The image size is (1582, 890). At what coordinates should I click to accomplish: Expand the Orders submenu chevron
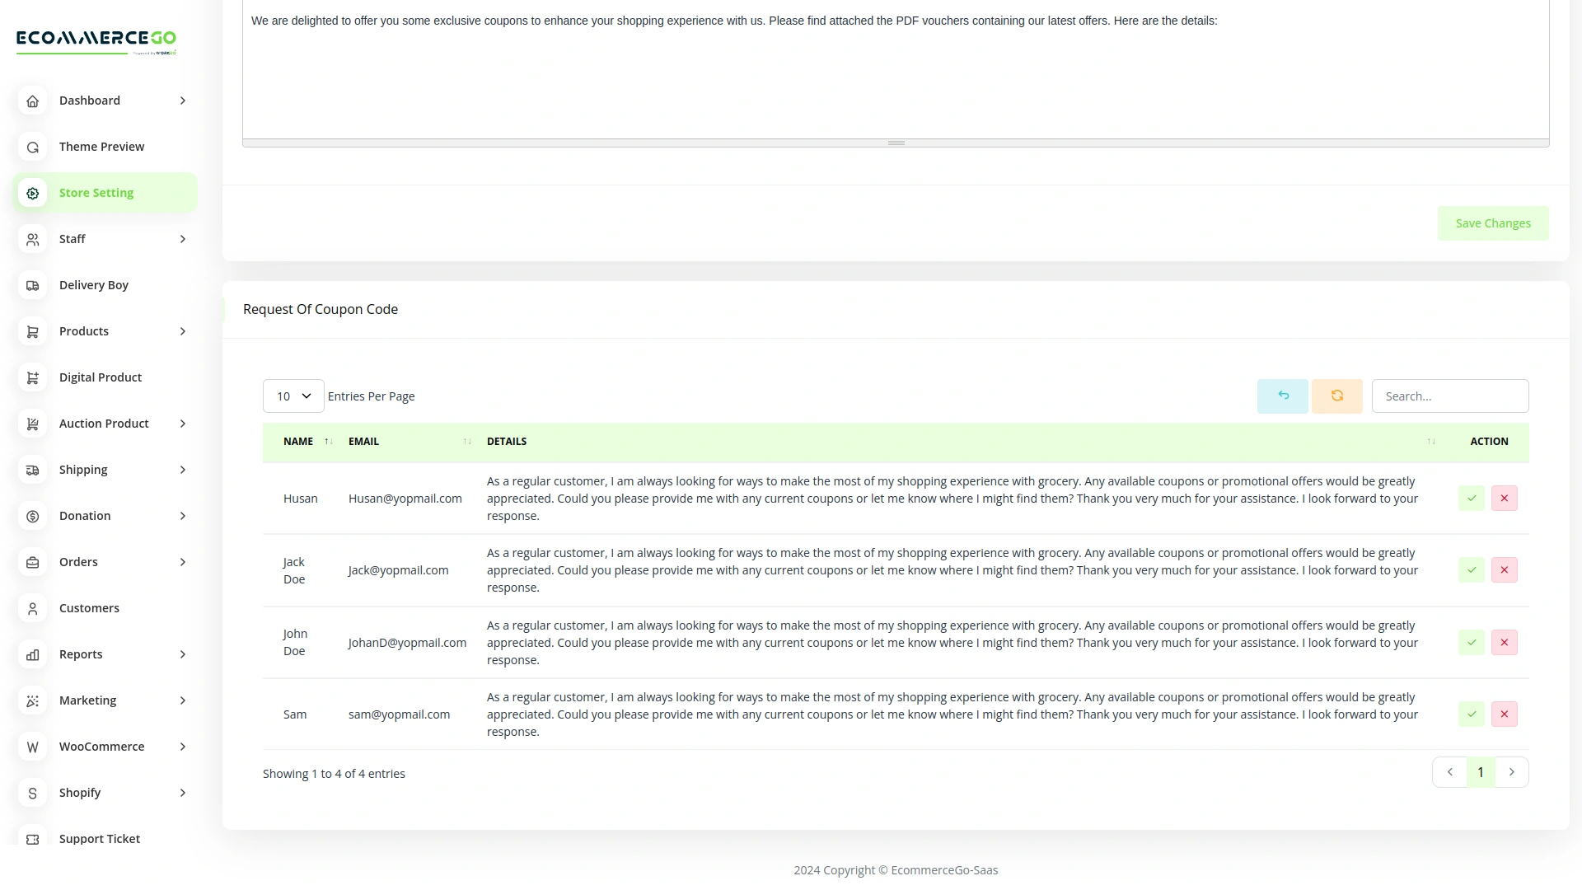coord(183,562)
